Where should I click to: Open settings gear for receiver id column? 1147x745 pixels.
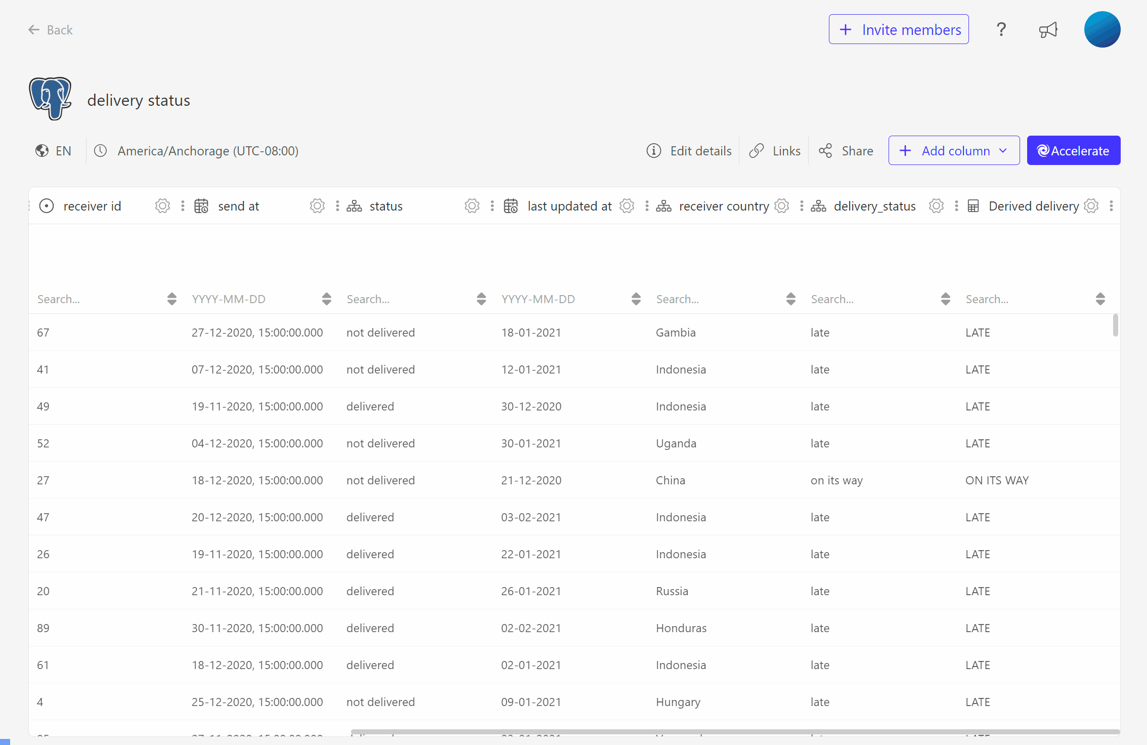pos(162,206)
